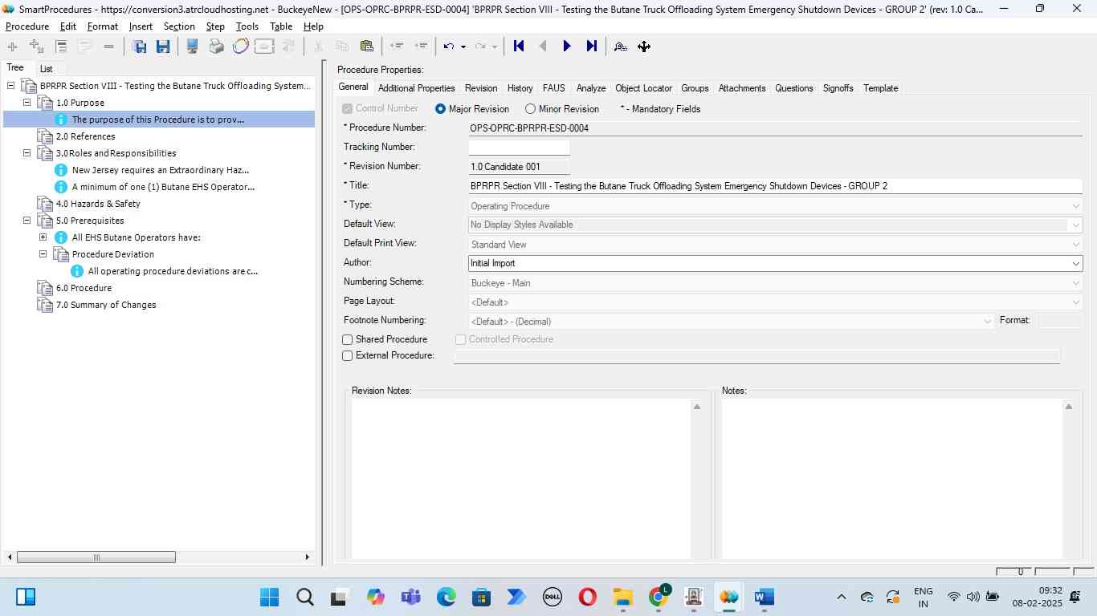Select 2.0 References tree node
1097x616 pixels.
(x=86, y=136)
